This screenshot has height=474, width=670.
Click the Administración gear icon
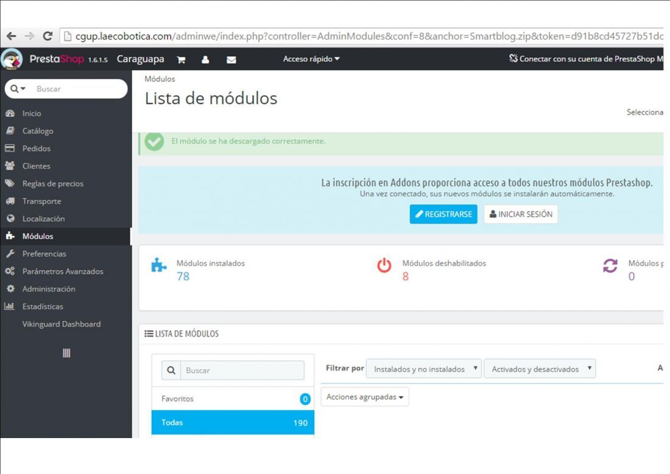(10, 289)
